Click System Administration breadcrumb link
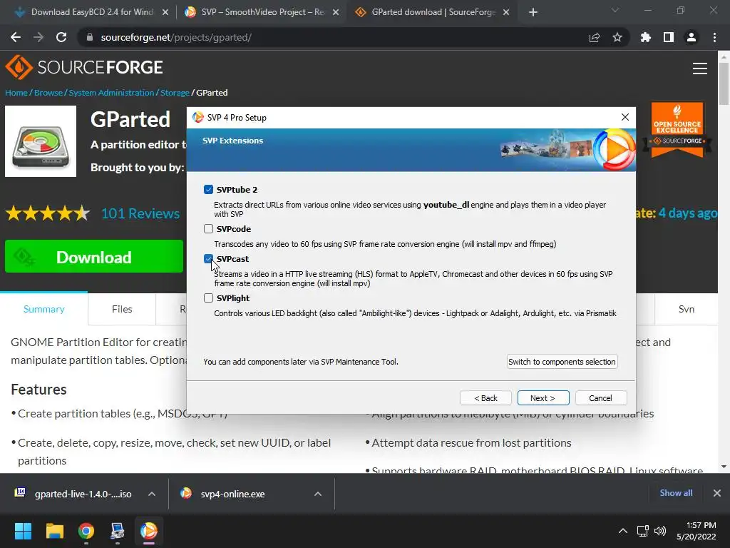 click(111, 92)
